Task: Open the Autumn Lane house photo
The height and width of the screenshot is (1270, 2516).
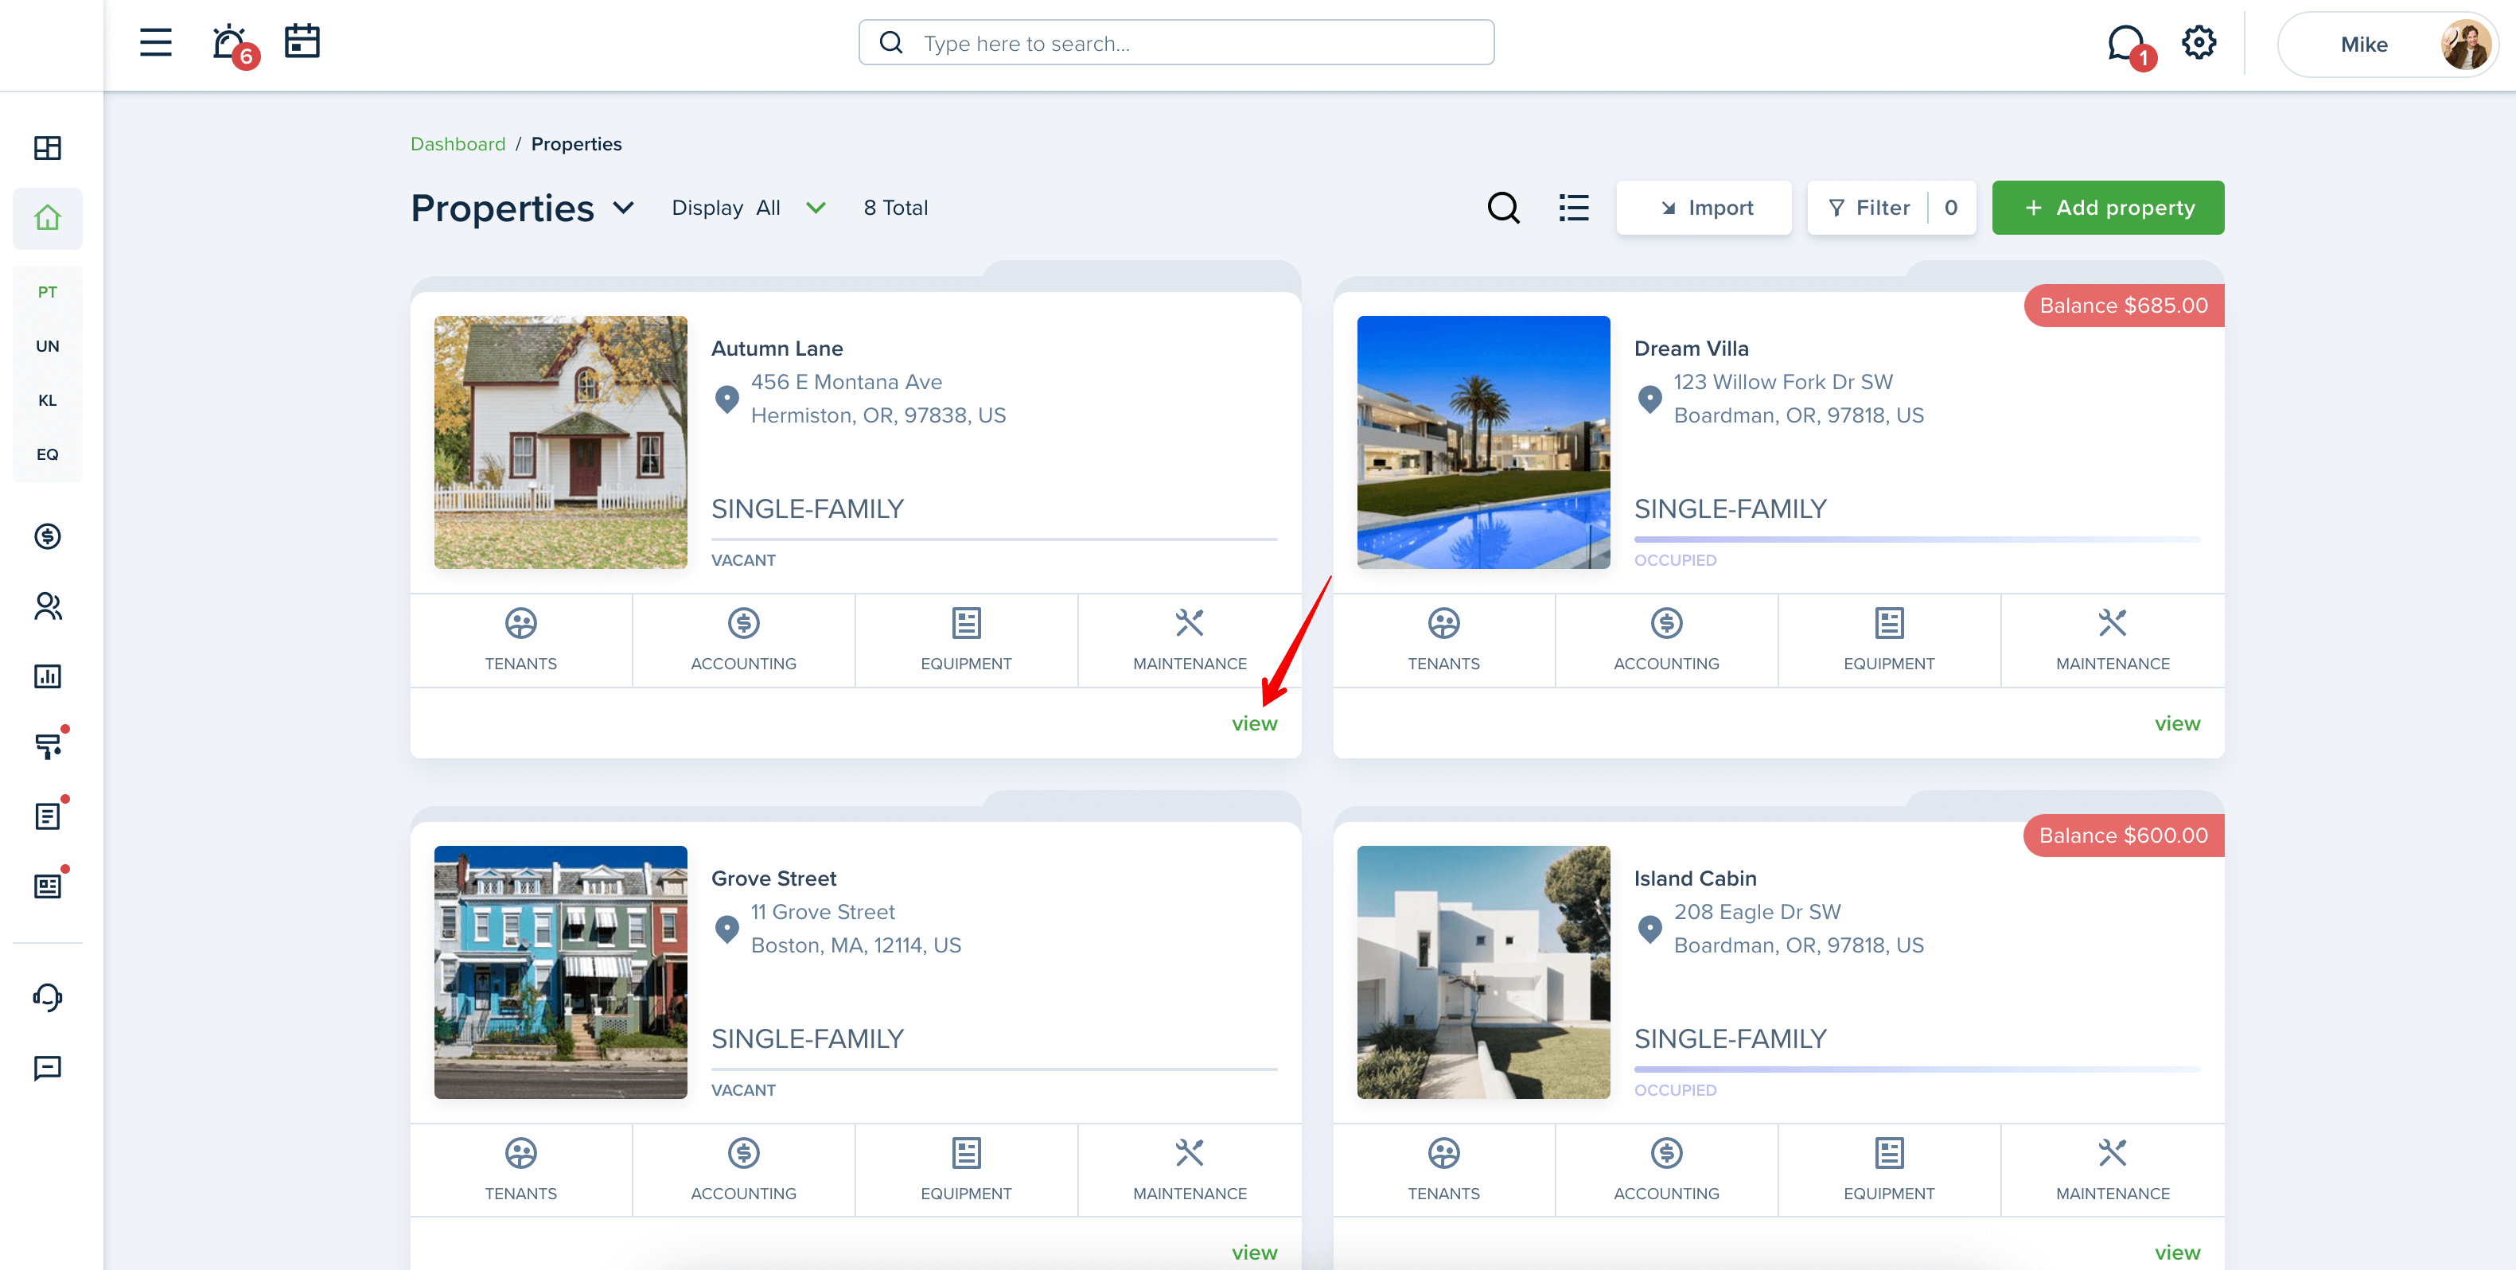Action: click(561, 442)
